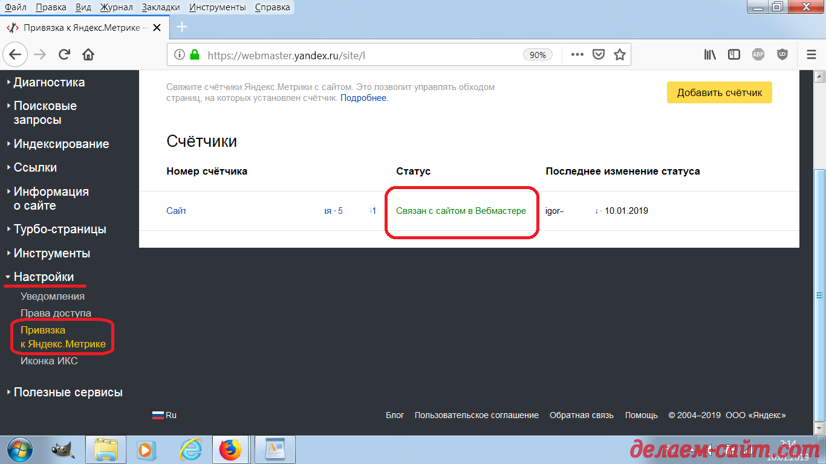The height and width of the screenshot is (464, 826).
Task: Open the Файл menu
Action: pos(15,7)
